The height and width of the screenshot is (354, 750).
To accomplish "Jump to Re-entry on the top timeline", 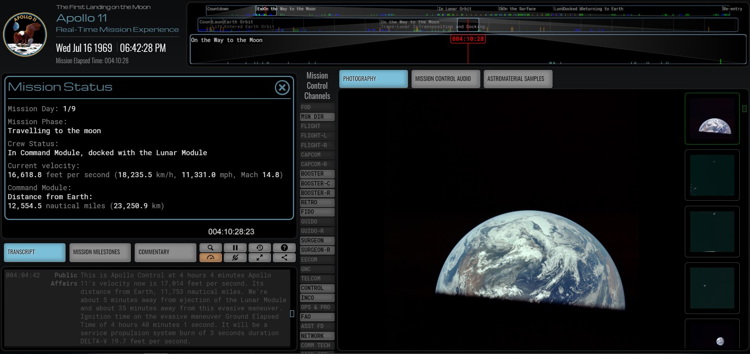I will click(733, 9).
